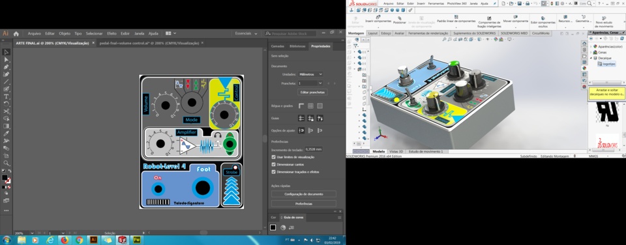Select the Zoom magnifier tool

[x=6, y=163]
